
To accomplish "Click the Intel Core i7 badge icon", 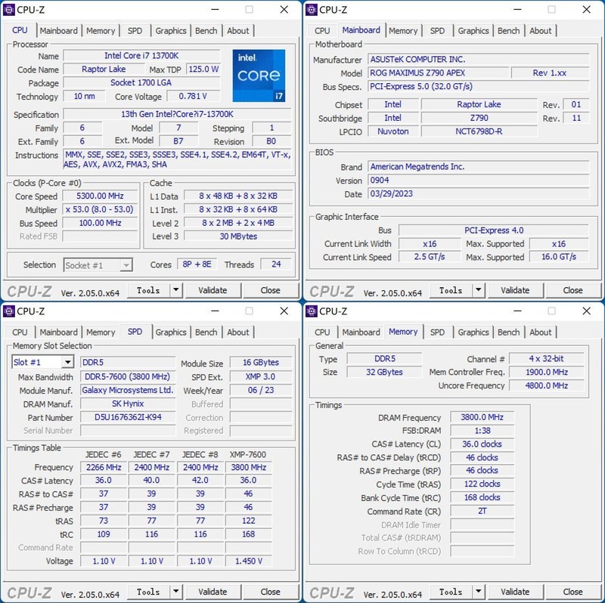I will coord(260,76).
